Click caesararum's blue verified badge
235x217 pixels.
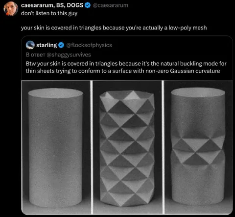click(88, 5)
